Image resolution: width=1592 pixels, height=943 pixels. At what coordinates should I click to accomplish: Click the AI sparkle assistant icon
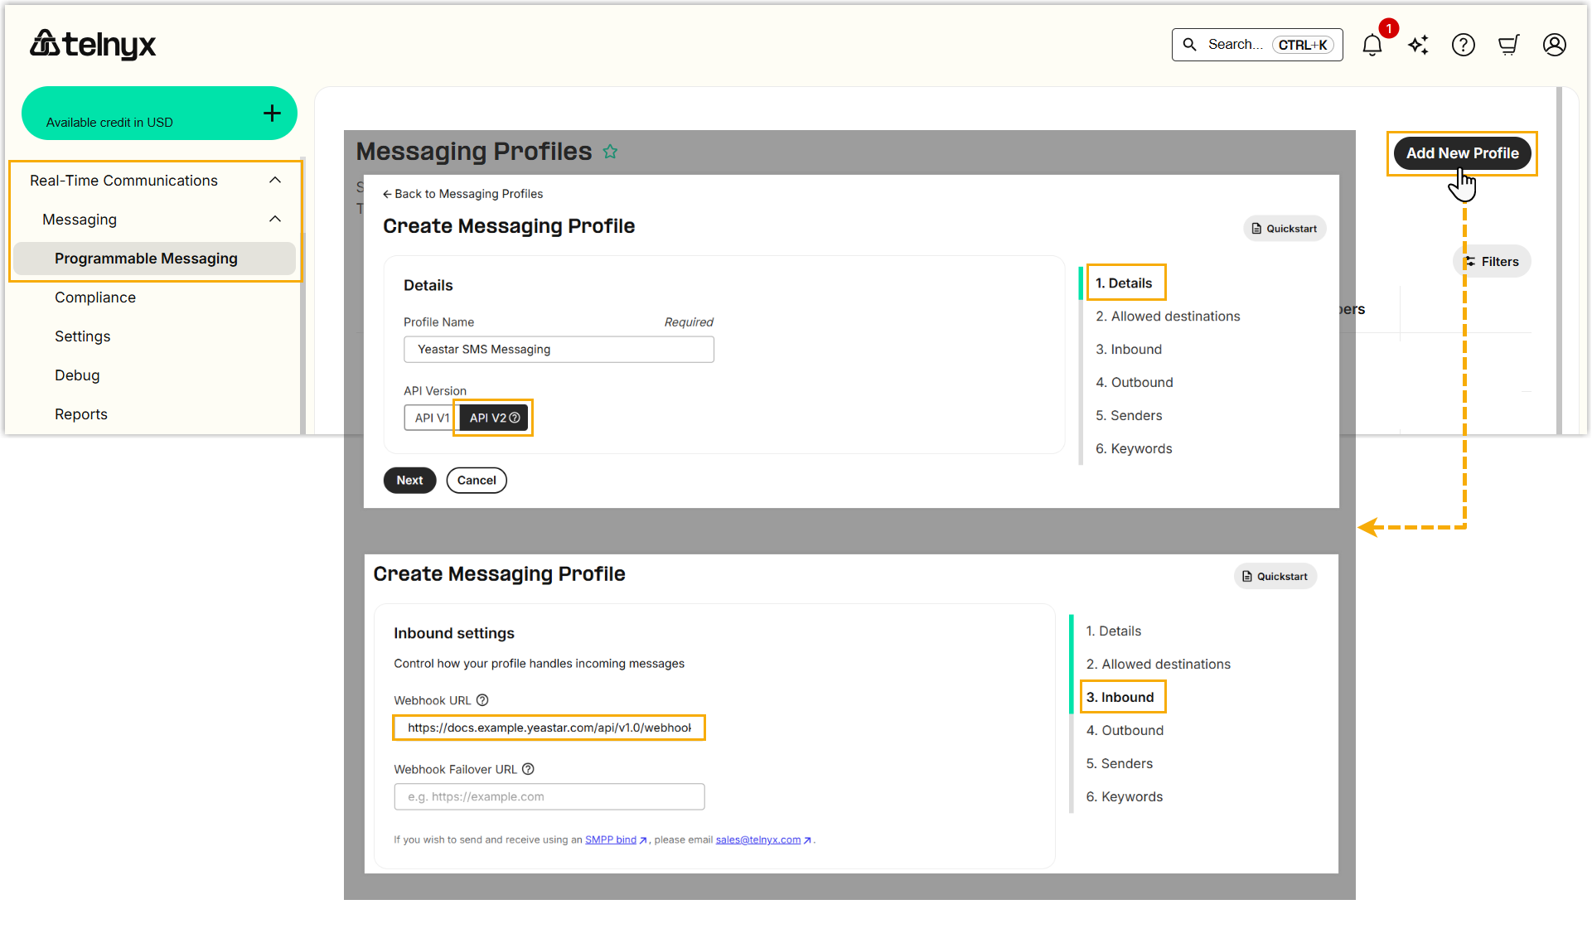(1418, 45)
